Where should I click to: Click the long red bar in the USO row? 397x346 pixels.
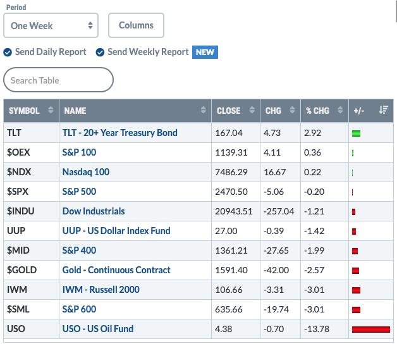coord(371,330)
